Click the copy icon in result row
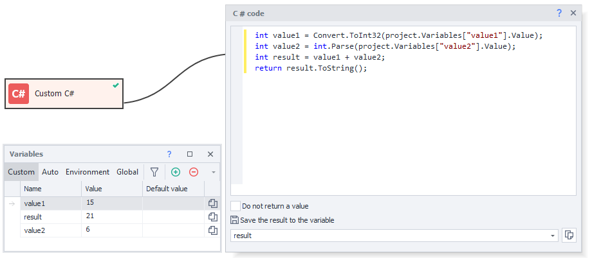This screenshot has height=258, width=592. [212, 217]
